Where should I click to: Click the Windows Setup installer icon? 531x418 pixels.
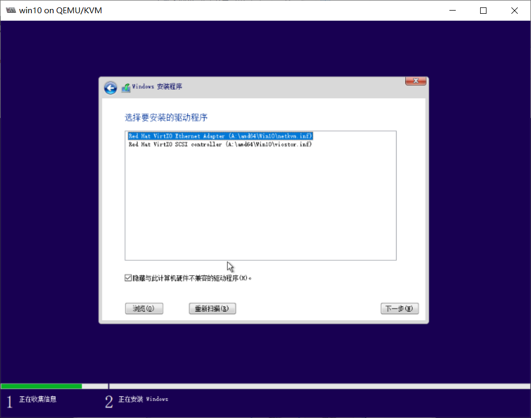tap(126, 88)
